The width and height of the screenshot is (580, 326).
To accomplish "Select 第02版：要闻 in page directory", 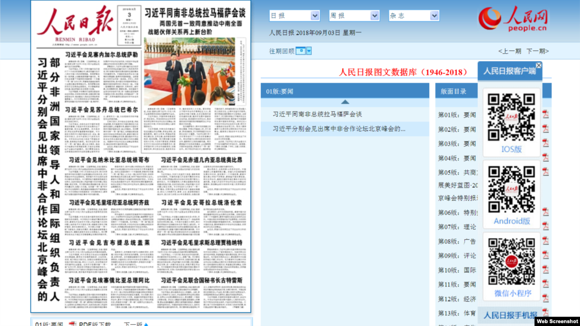I will pos(457,129).
